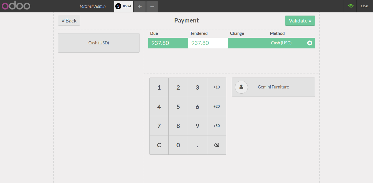Validate the payment
The image size is (373, 183).
300,21
